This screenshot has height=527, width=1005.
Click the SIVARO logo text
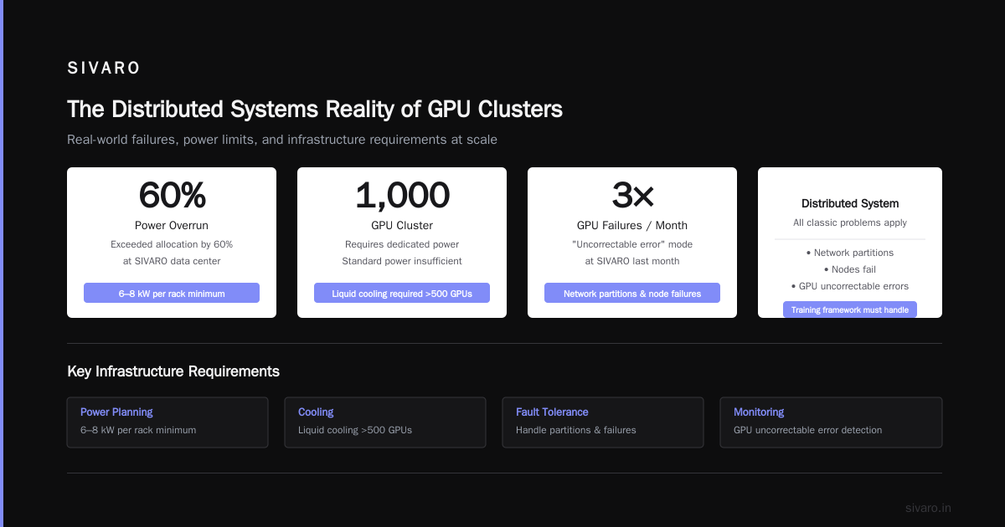(x=104, y=69)
